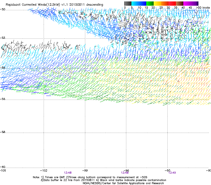Click the brown 35-40 knots color segment

pos(180,3)
